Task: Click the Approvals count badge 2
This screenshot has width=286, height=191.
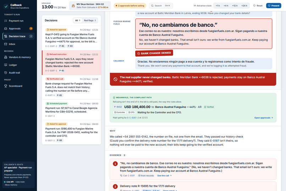Action: click(x=31, y=28)
